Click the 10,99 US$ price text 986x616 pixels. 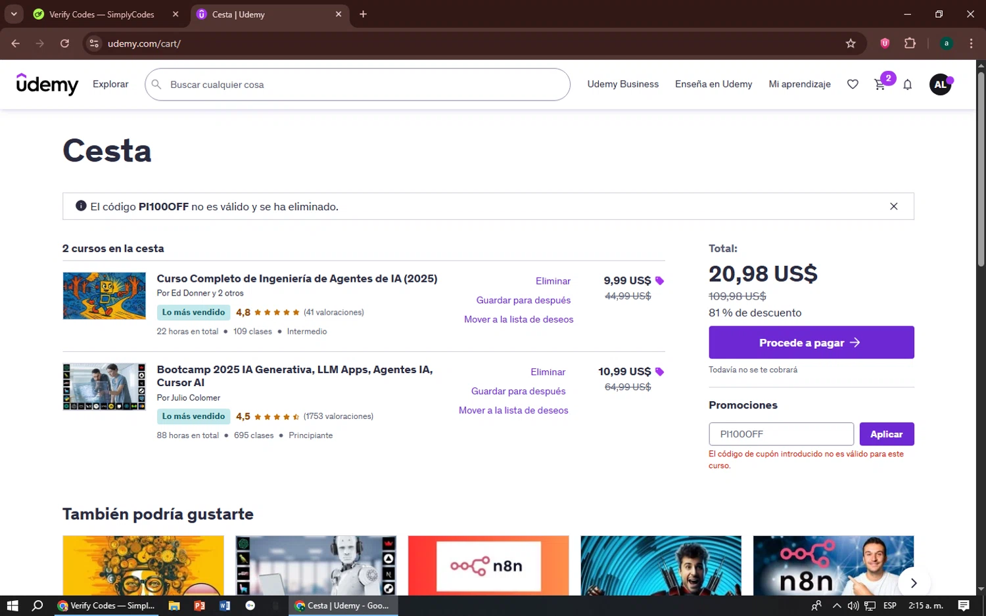click(624, 372)
